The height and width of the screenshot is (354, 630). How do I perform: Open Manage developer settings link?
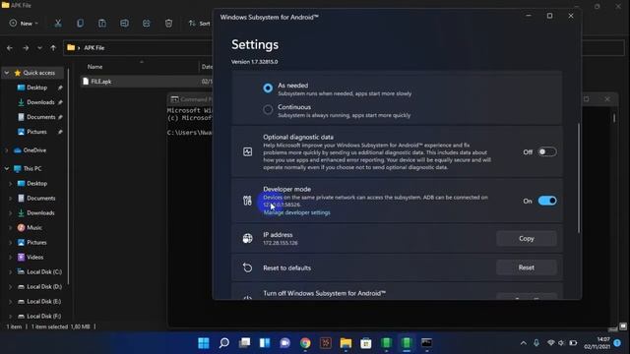[x=297, y=212]
